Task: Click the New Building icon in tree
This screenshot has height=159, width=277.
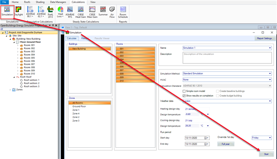Action: click(x=14, y=39)
